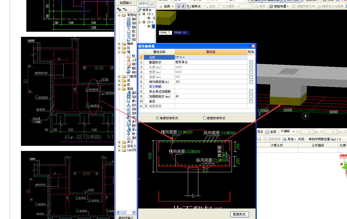Open the 智能布置 smart layout tool

[278, 6]
